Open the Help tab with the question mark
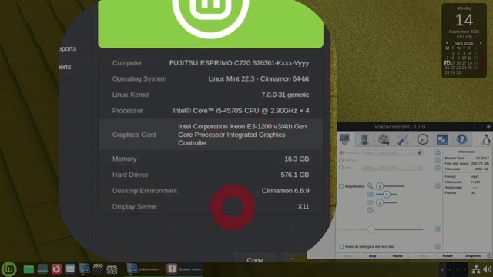493x277 pixels. click(461, 139)
